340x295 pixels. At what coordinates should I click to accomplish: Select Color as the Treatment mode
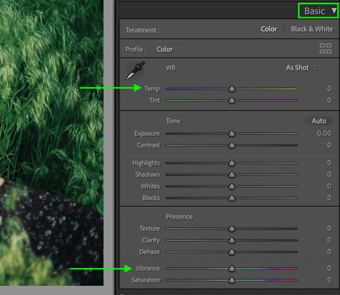pos(269,29)
